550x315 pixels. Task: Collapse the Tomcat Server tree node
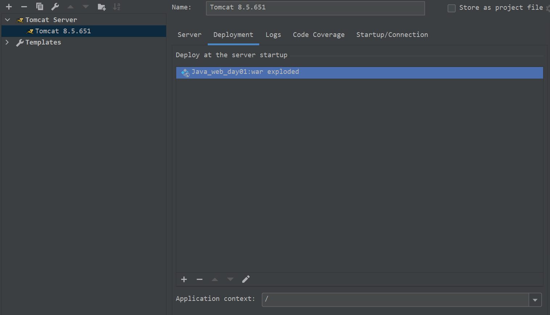click(8, 20)
